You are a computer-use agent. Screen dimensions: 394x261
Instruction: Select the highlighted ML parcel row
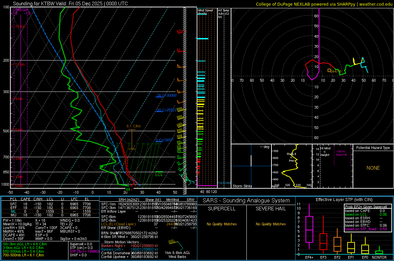pos(50,211)
